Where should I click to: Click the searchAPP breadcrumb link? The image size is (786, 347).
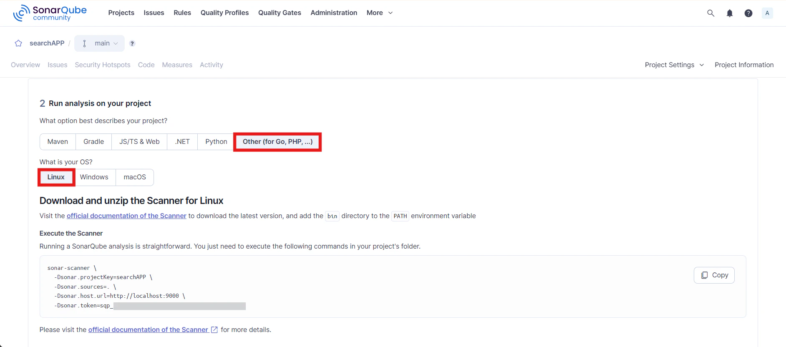[x=47, y=43]
